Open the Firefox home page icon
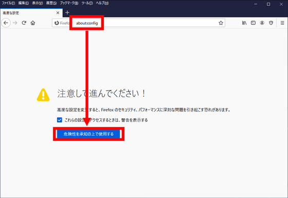Screen dimensions: 288x198 (x=33, y=23)
